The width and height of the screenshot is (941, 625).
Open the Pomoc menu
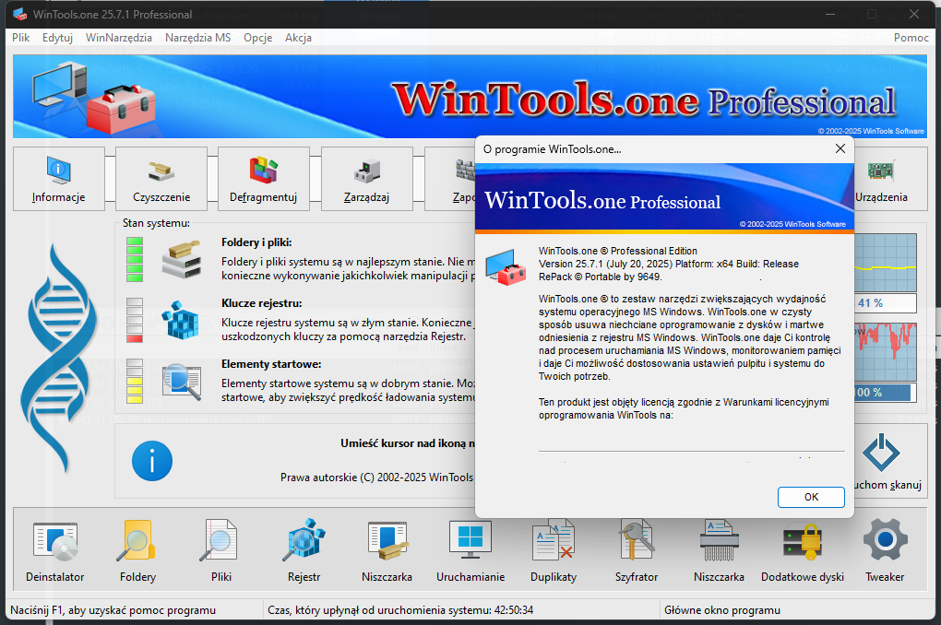pos(911,37)
